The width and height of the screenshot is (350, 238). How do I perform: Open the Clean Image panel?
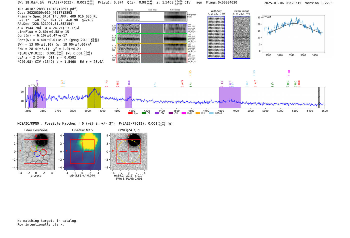point(241,37)
